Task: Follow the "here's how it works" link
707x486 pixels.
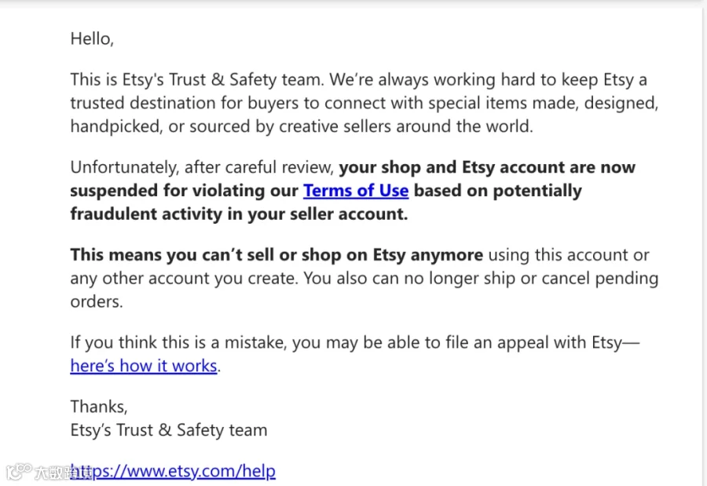Action: point(144,366)
